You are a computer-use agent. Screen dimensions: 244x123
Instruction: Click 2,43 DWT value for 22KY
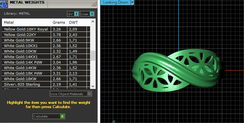(x=73, y=35)
